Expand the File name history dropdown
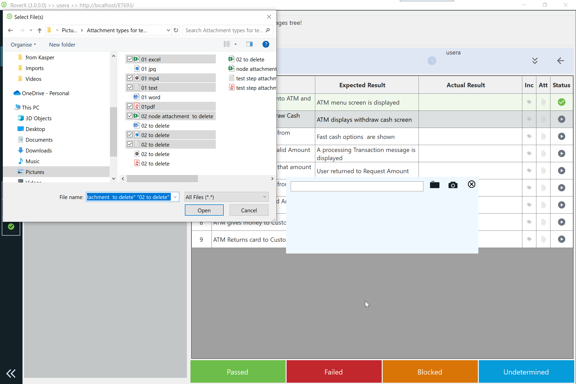This screenshot has width=576, height=384. (x=175, y=197)
